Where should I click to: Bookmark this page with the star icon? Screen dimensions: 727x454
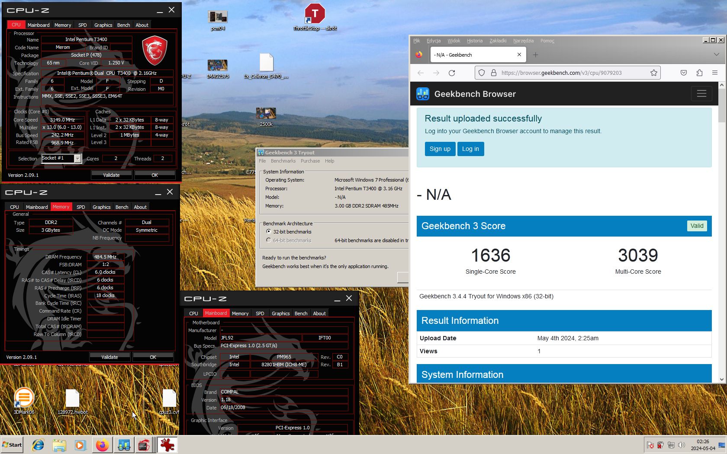click(654, 73)
